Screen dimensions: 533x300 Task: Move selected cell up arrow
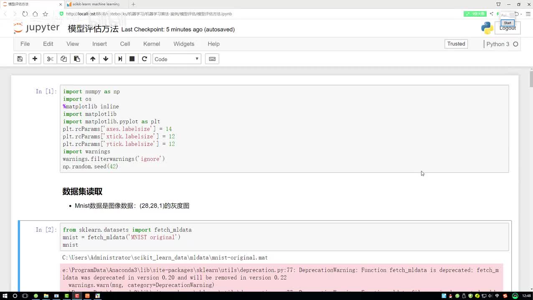coord(93,59)
